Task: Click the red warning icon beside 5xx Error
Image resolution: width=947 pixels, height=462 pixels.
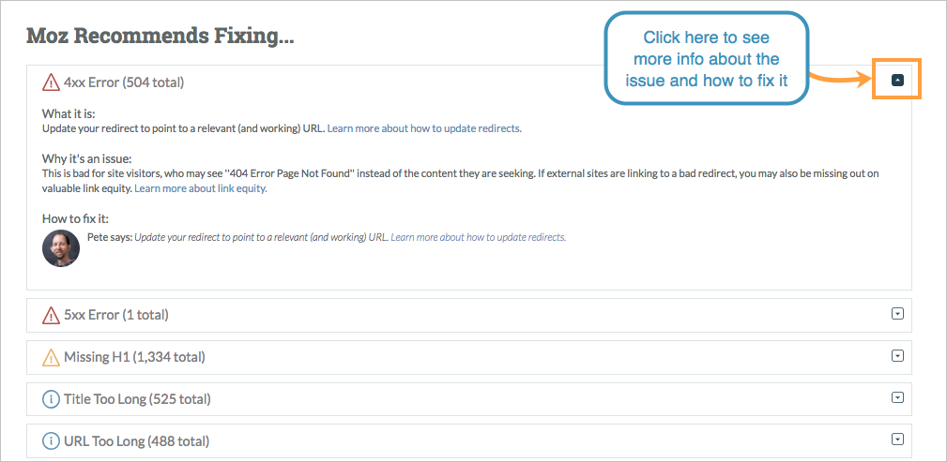Action: click(51, 315)
